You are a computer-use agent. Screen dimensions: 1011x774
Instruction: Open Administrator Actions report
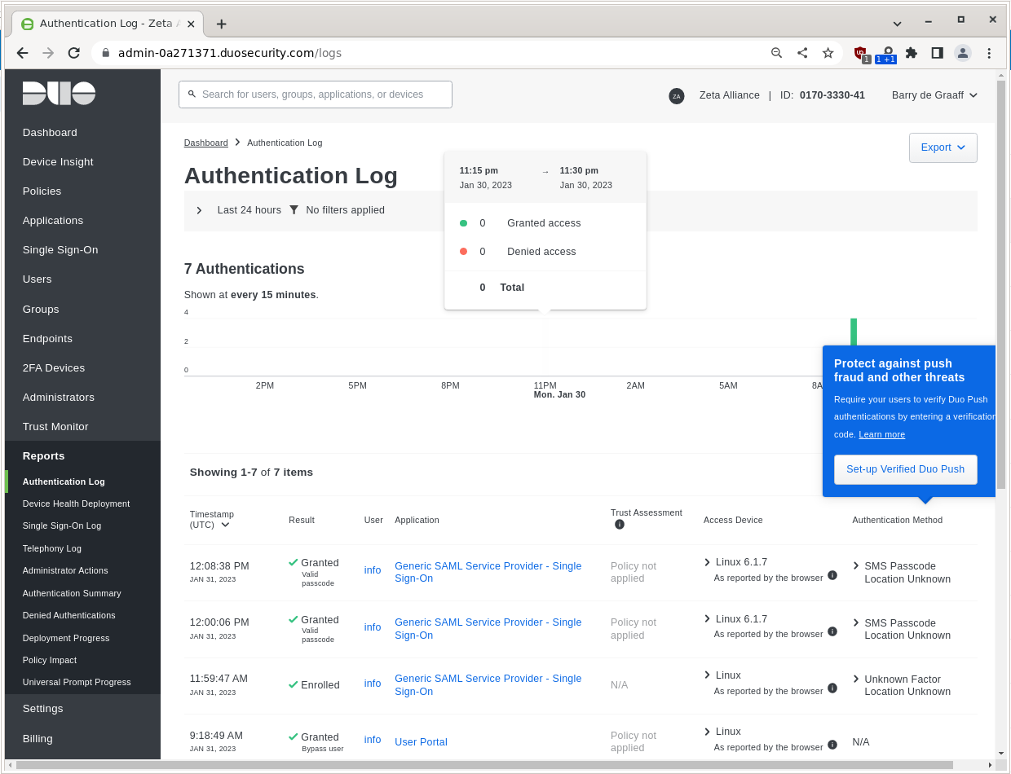click(x=65, y=570)
